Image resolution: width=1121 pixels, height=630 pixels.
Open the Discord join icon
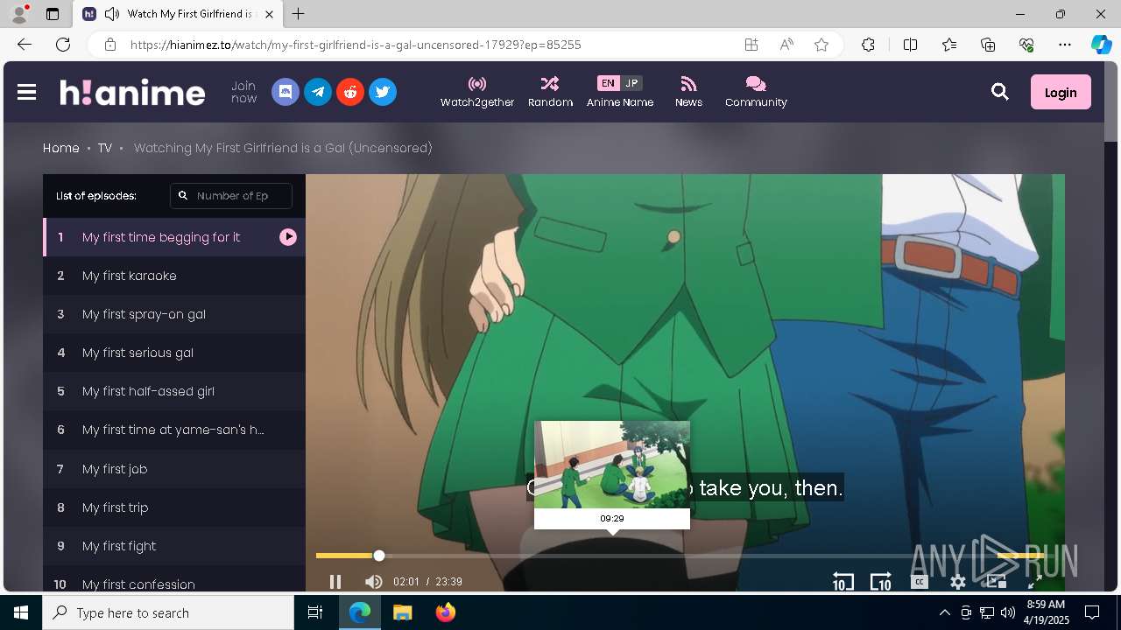tap(286, 92)
